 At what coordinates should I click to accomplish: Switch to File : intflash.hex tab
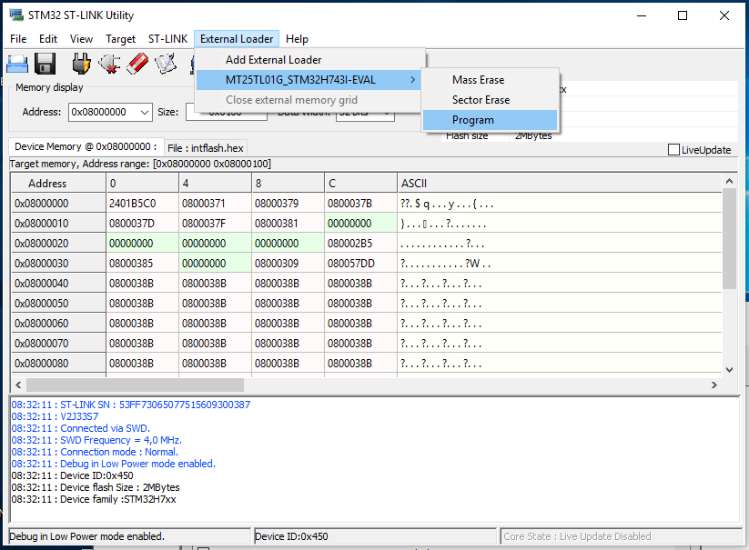coord(206,148)
